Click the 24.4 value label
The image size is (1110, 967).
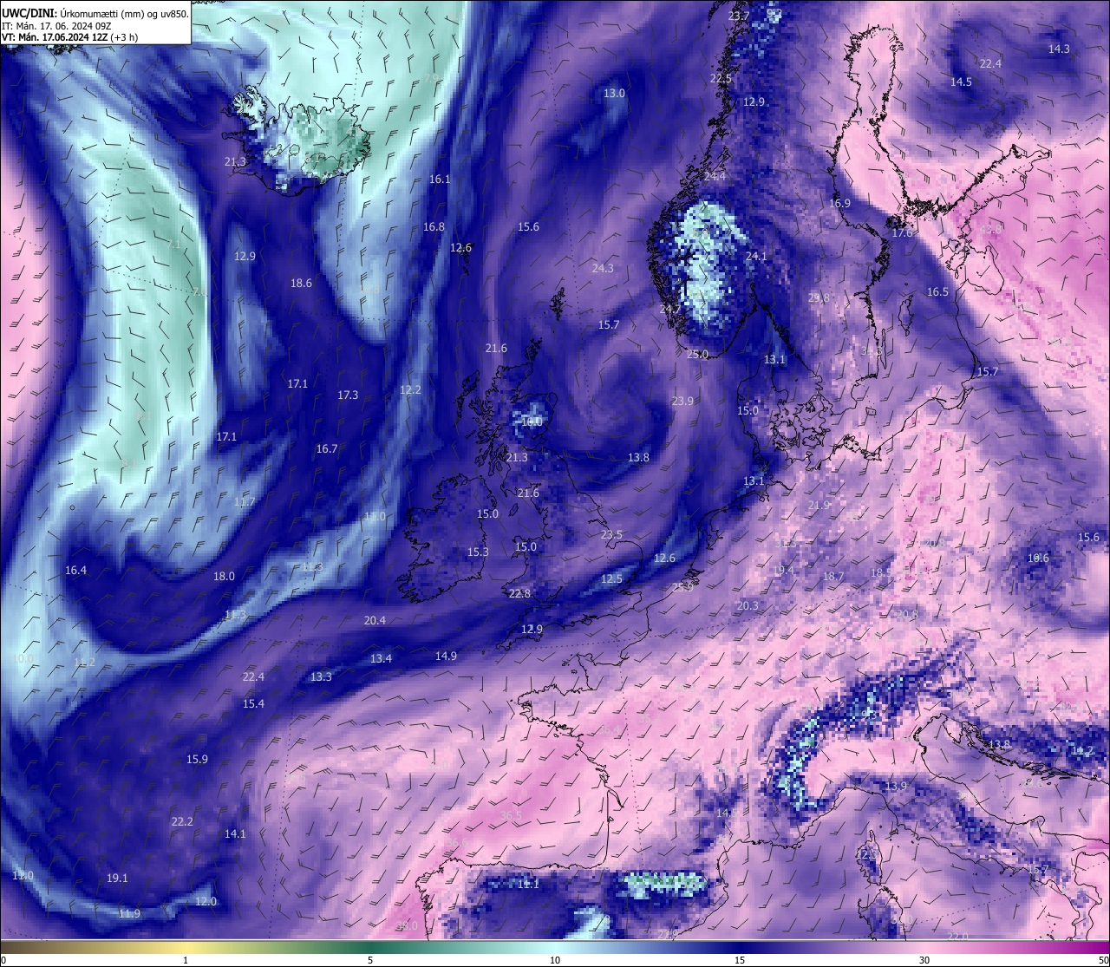(x=715, y=176)
